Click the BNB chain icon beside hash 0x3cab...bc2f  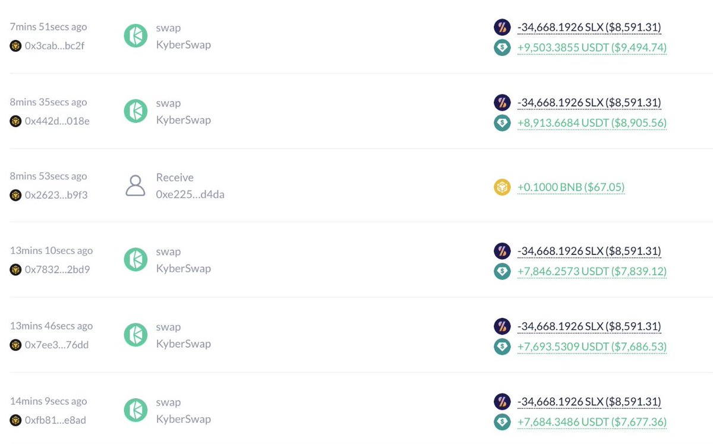pos(15,46)
